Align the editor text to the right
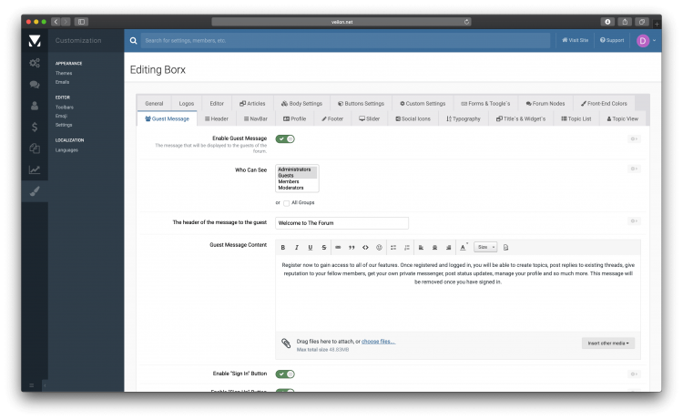683x420 pixels. coord(448,248)
